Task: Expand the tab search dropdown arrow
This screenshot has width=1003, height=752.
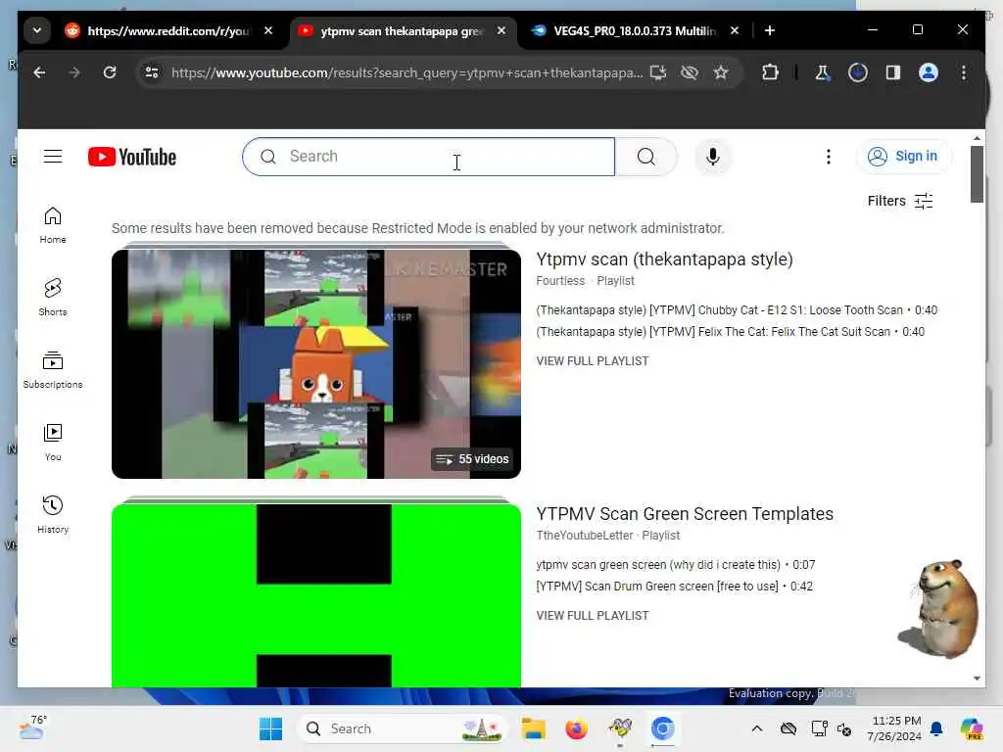Action: click(37, 30)
